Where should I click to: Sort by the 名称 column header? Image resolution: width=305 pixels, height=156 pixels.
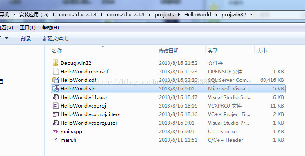click(x=57, y=51)
